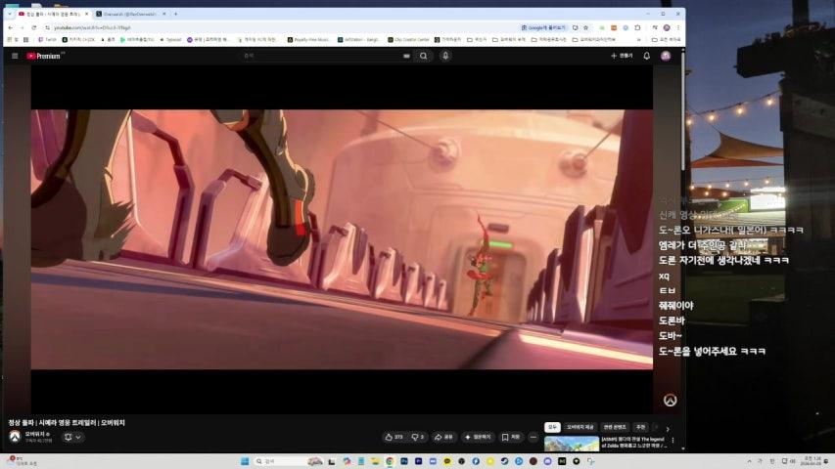Open the more actions ellipsis under video

coord(533,437)
